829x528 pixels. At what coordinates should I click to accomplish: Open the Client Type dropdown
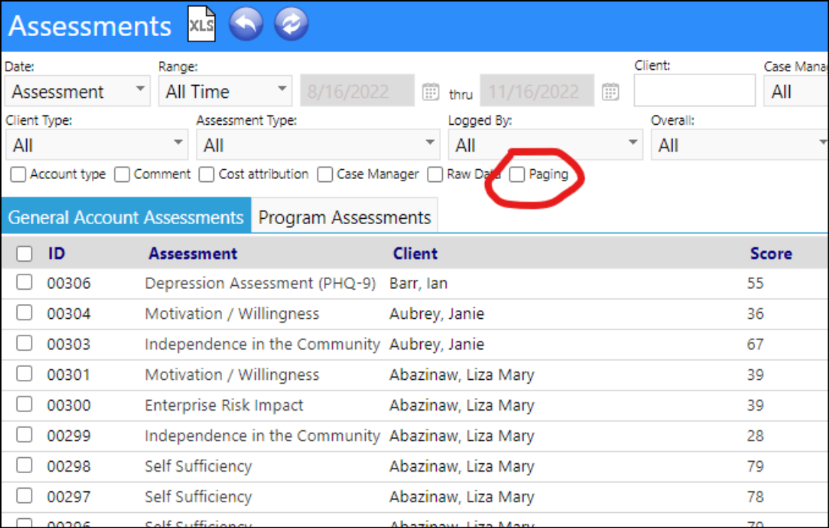96,144
